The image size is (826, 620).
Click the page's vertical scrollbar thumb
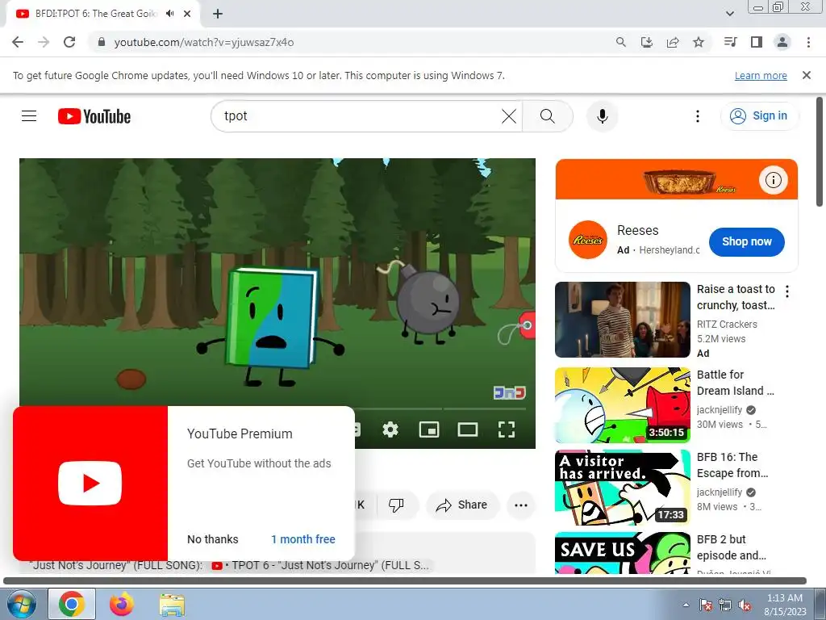pos(820,151)
